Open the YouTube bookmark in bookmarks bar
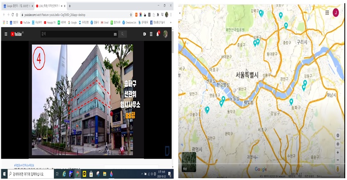The image size is (347, 180). 25,23
